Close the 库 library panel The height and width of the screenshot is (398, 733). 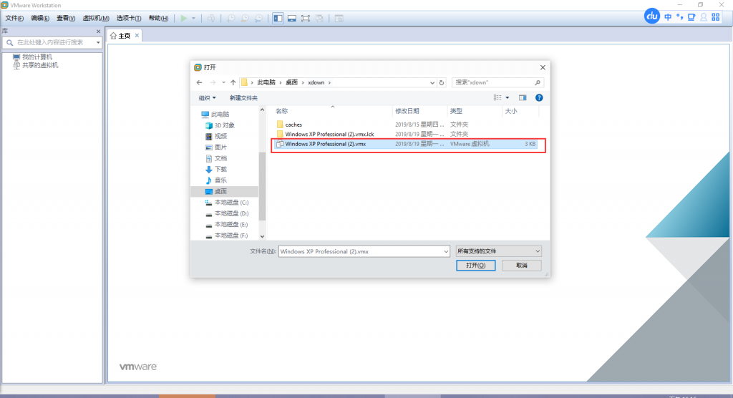98,31
